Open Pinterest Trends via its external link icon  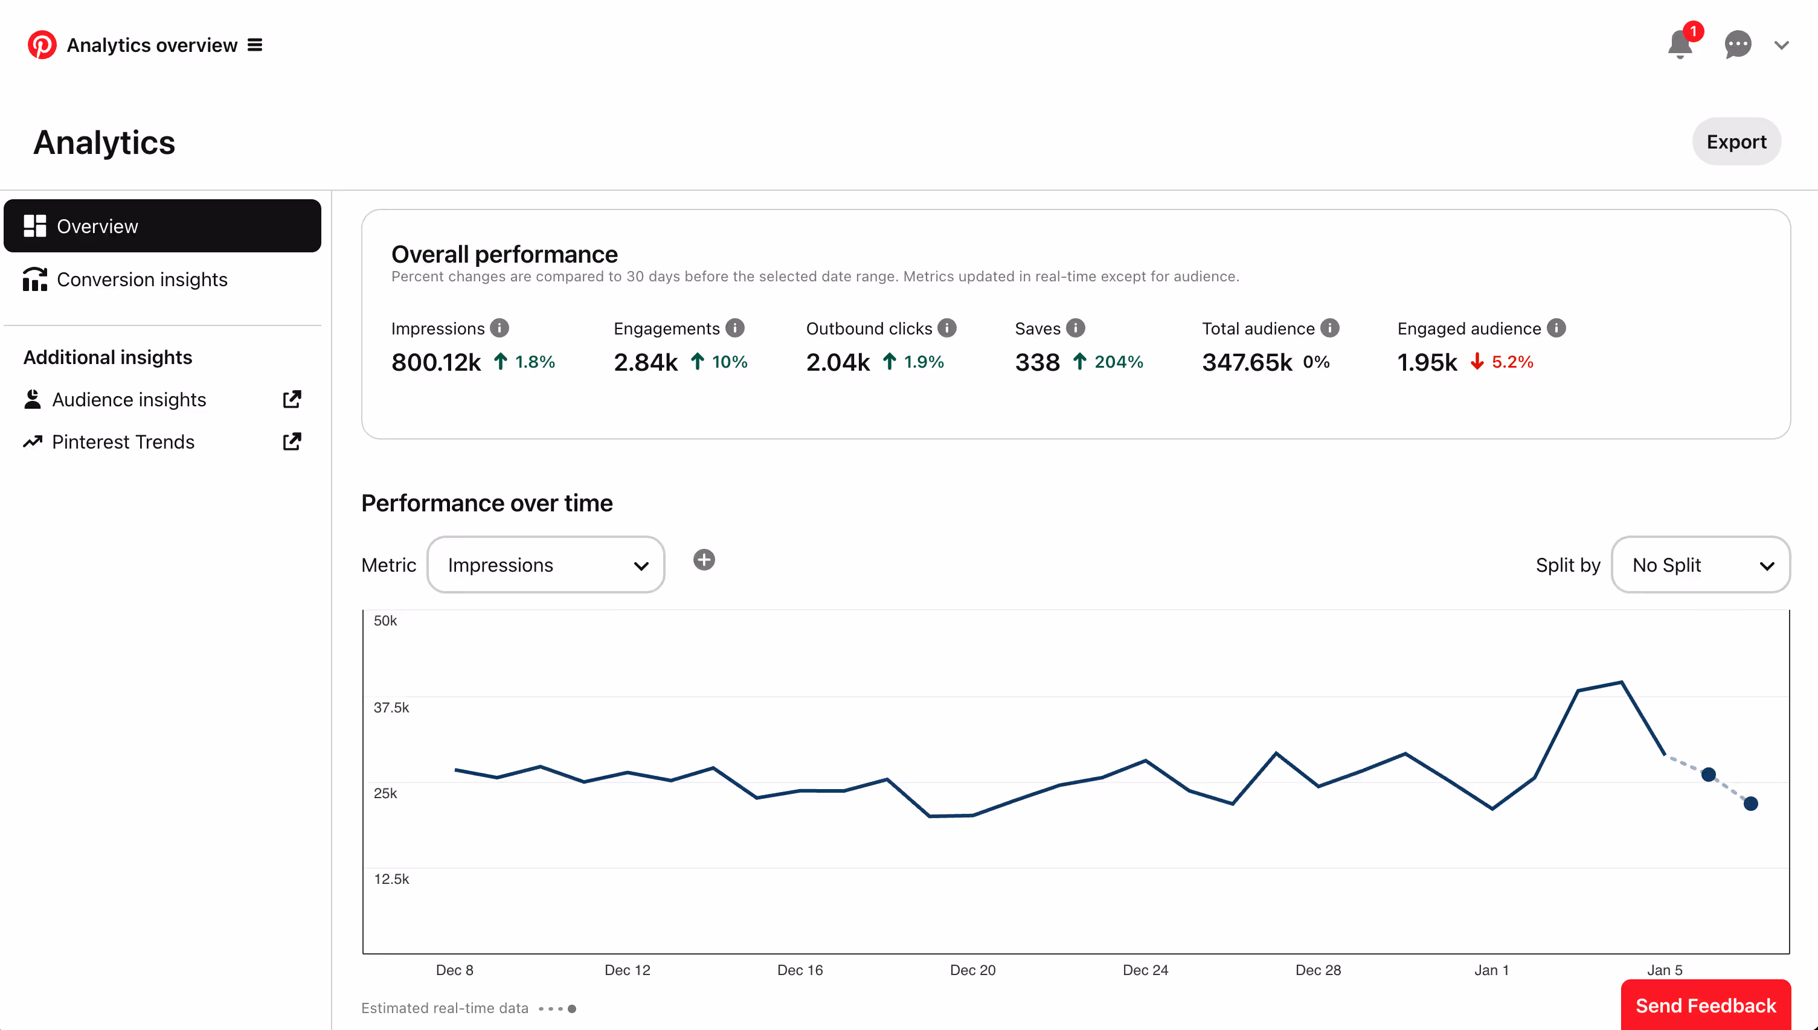tap(292, 441)
